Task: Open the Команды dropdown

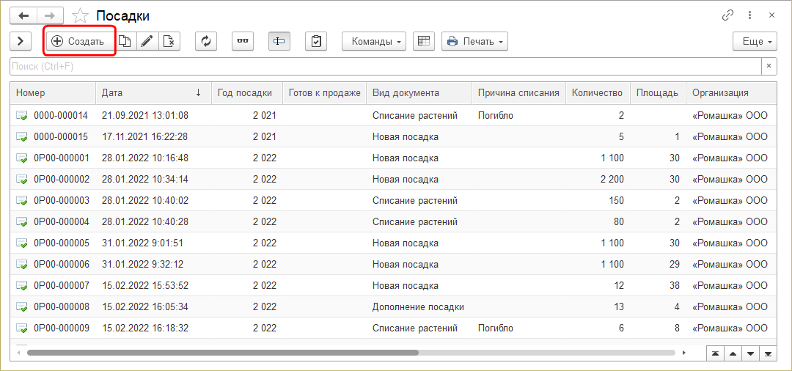Action: (374, 41)
